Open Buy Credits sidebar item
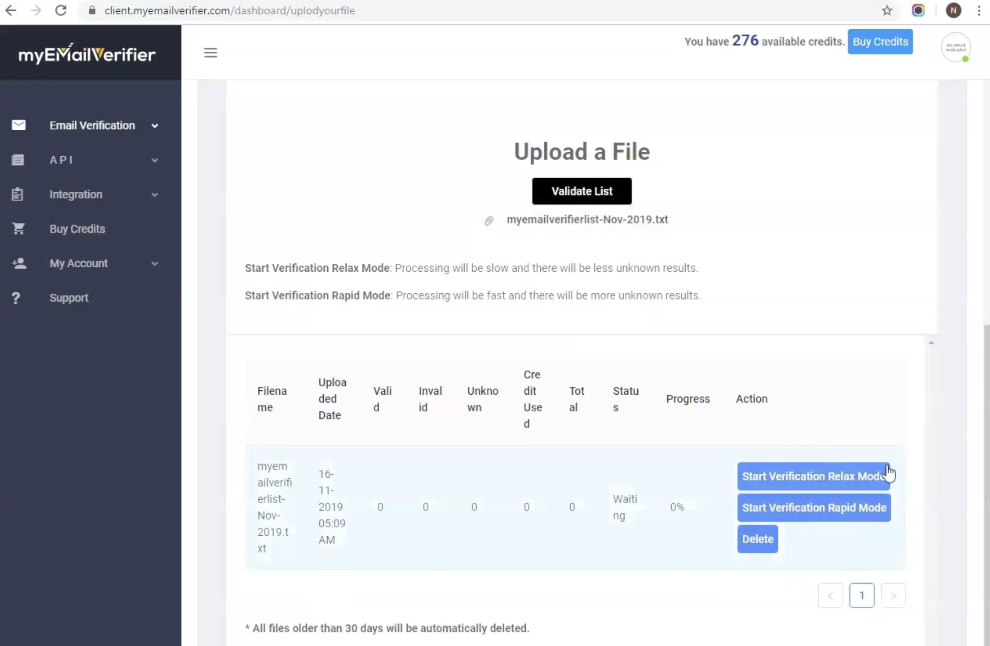The width and height of the screenshot is (990, 646). (x=77, y=229)
